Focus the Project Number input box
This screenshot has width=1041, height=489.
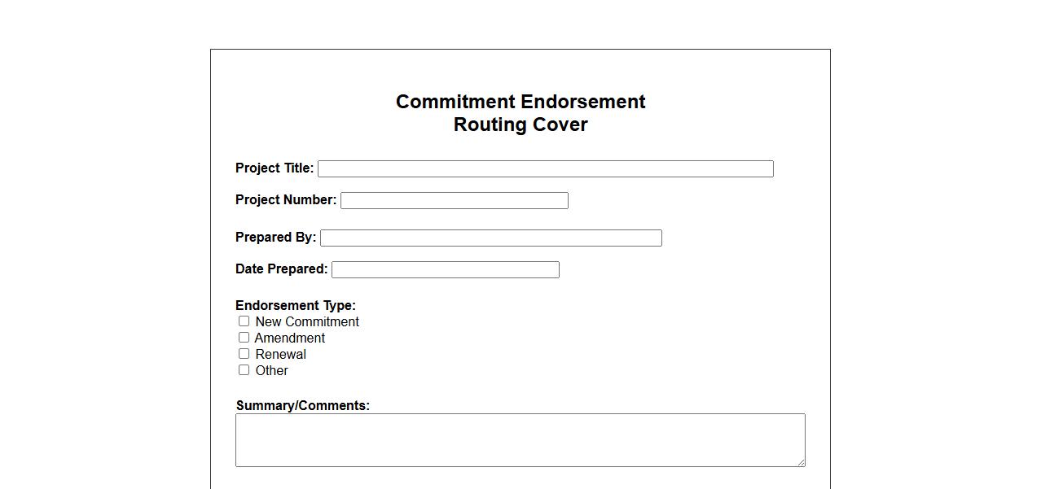(x=454, y=200)
